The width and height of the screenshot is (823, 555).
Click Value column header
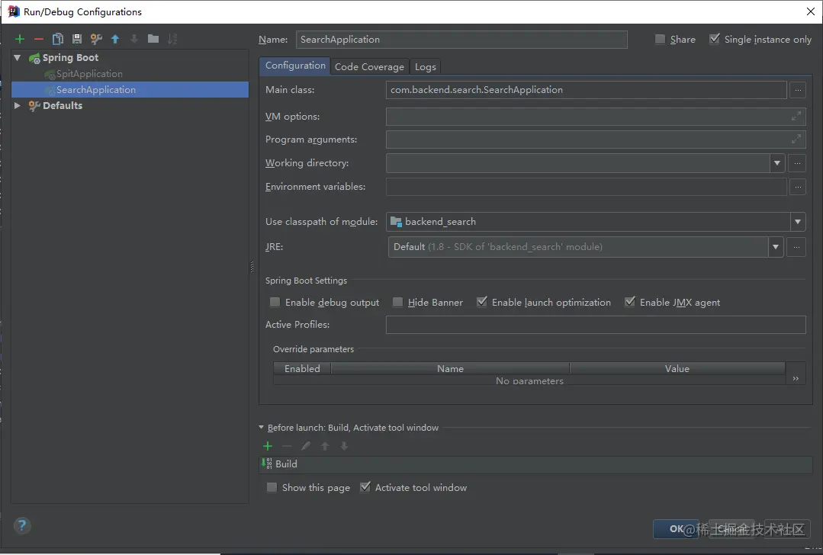point(677,369)
